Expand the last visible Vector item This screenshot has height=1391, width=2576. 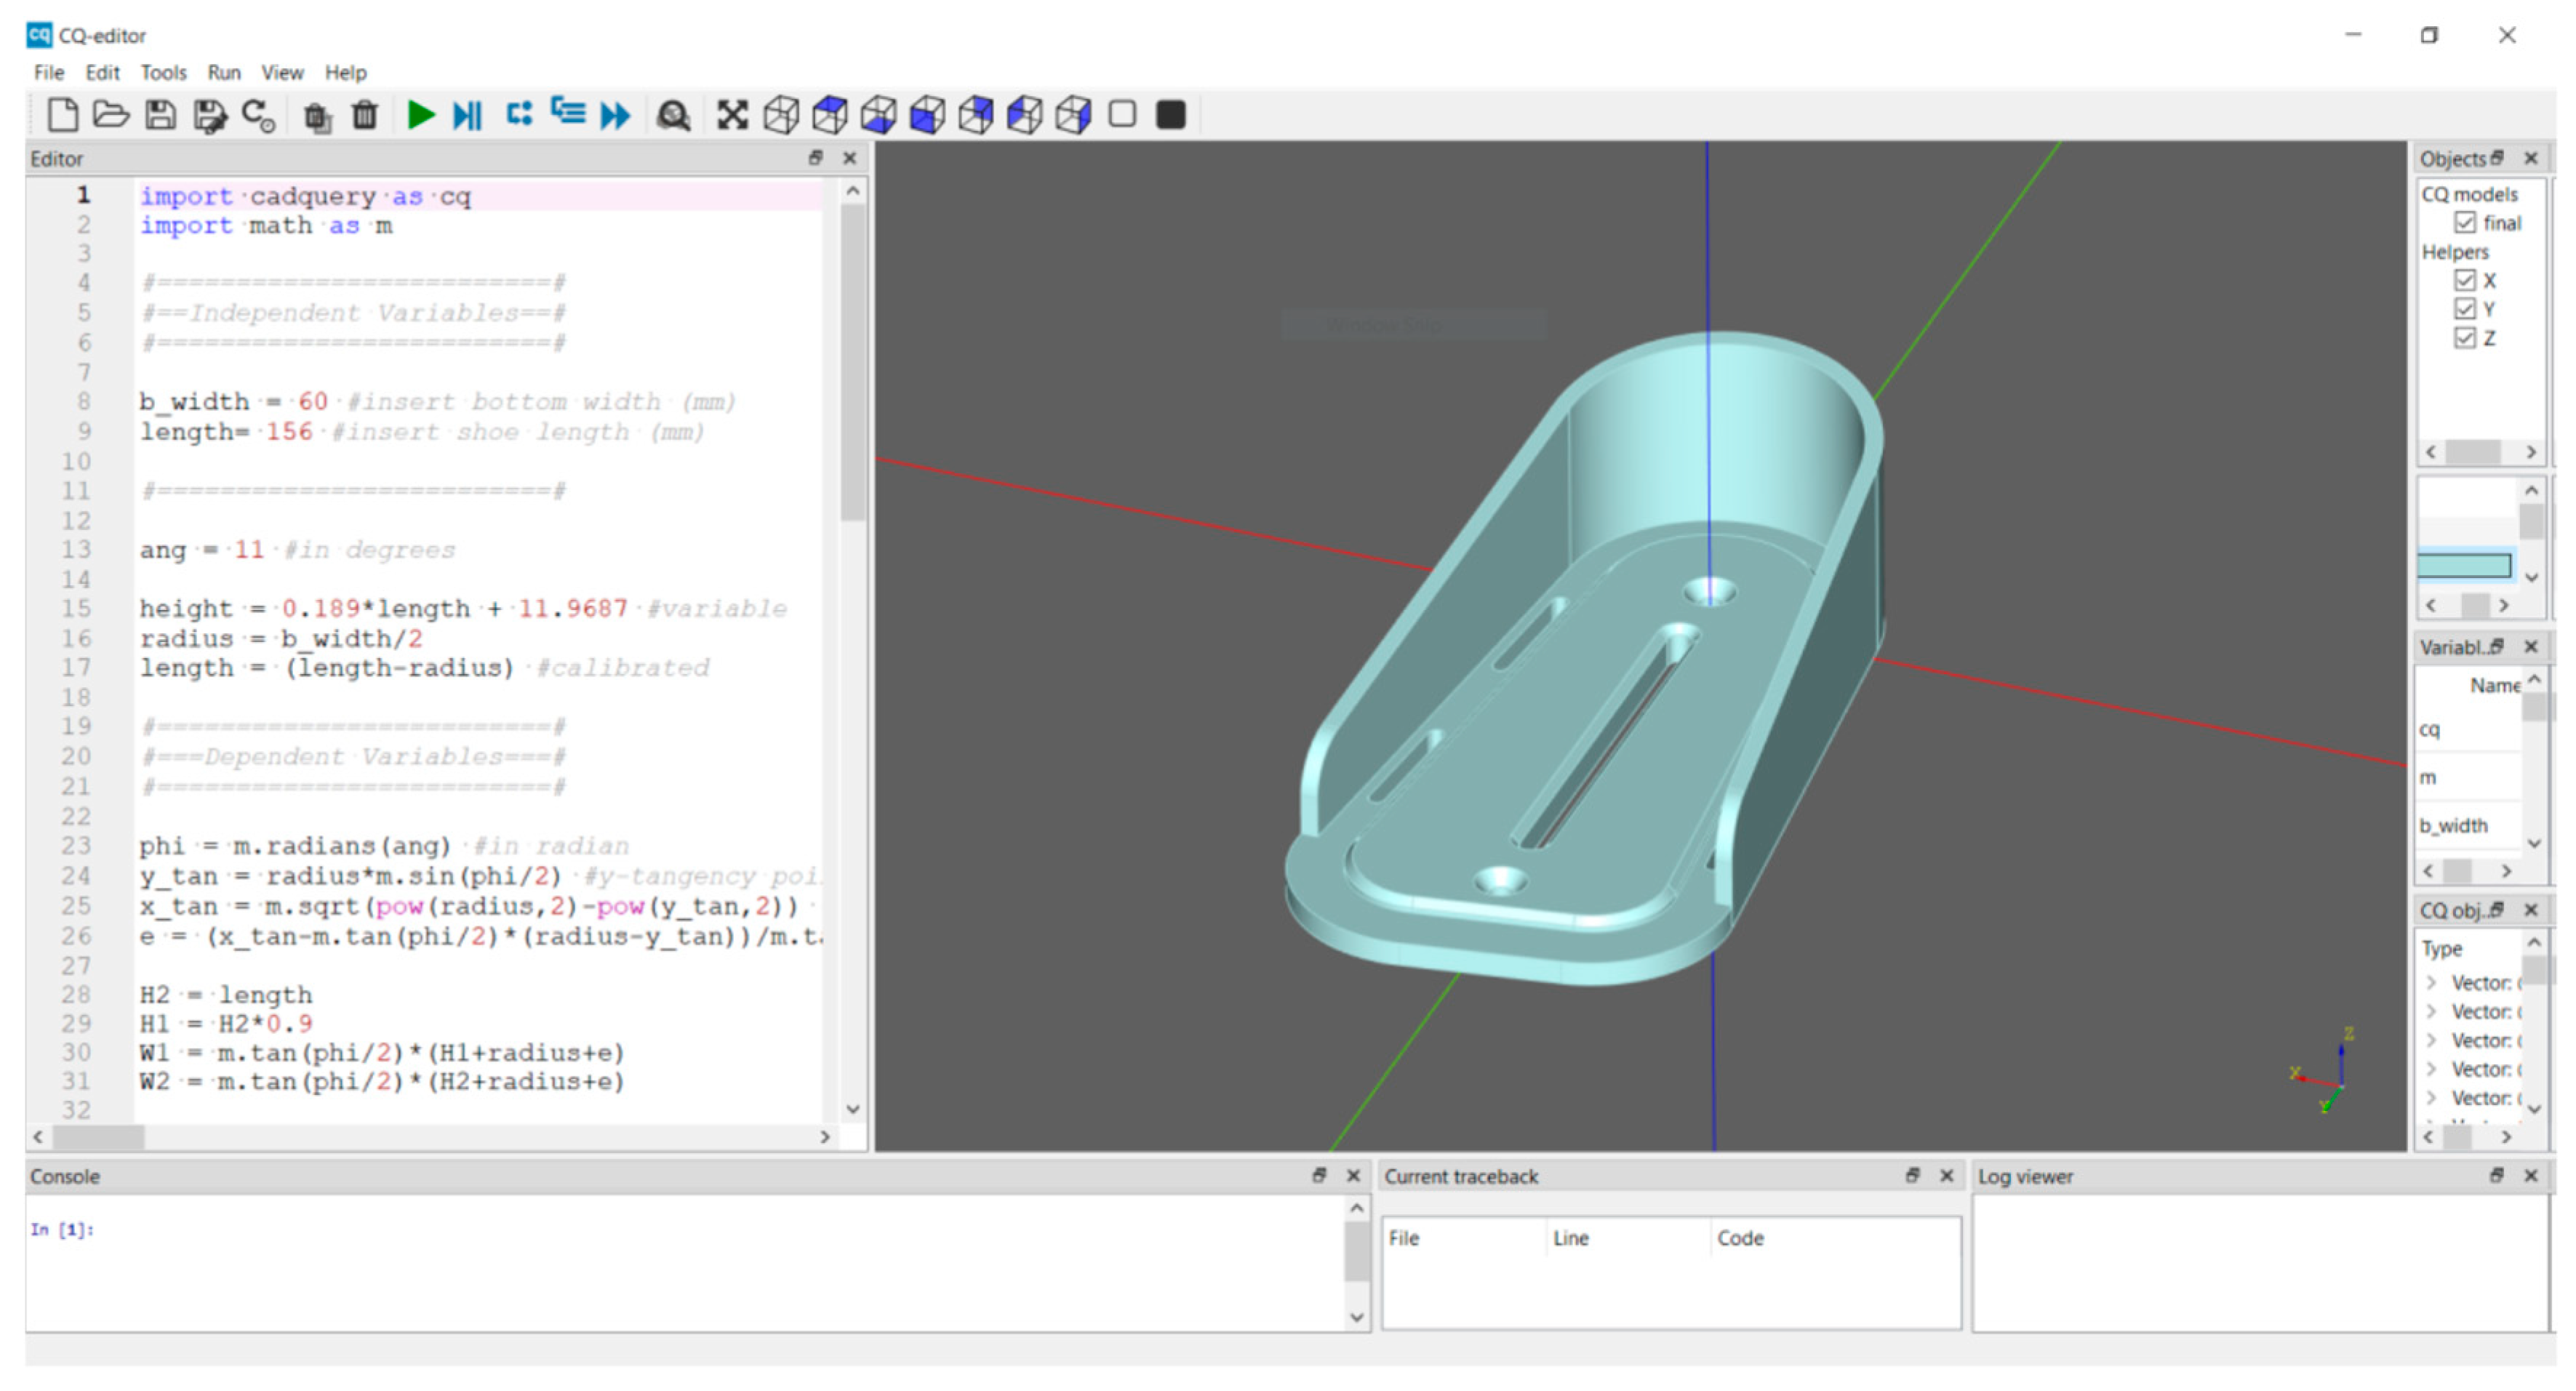click(2432, 1099)
